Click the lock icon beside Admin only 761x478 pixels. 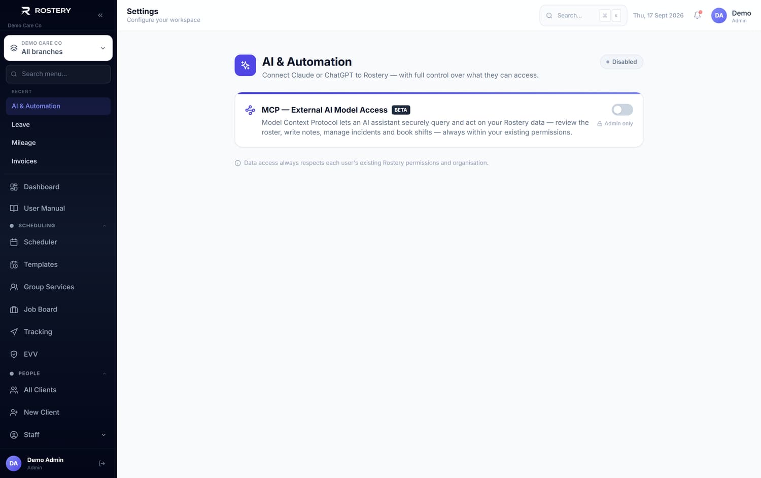(600, 124)
